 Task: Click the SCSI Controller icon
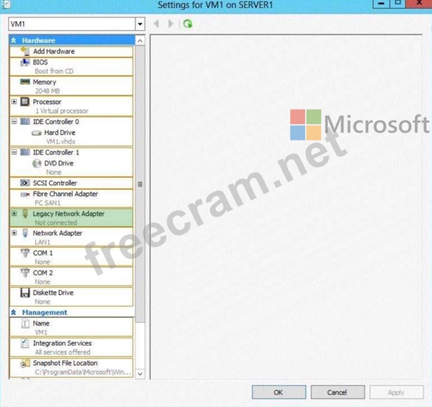click(25, 182)
